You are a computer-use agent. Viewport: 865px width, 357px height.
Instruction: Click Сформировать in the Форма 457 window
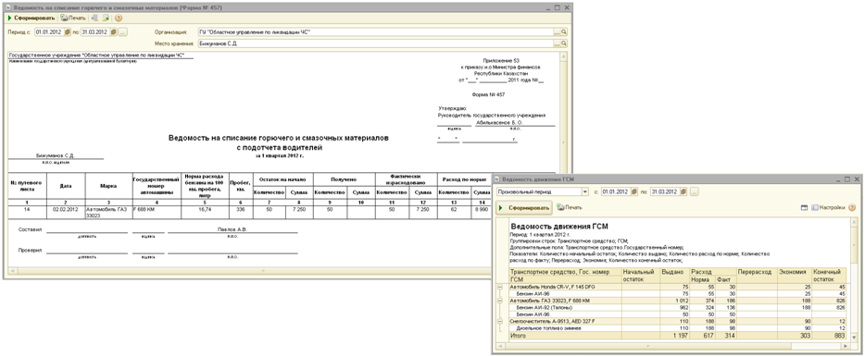click(31, 18)
